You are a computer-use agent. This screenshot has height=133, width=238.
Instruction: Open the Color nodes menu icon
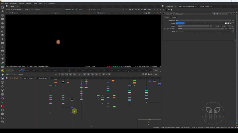point(2,23)
